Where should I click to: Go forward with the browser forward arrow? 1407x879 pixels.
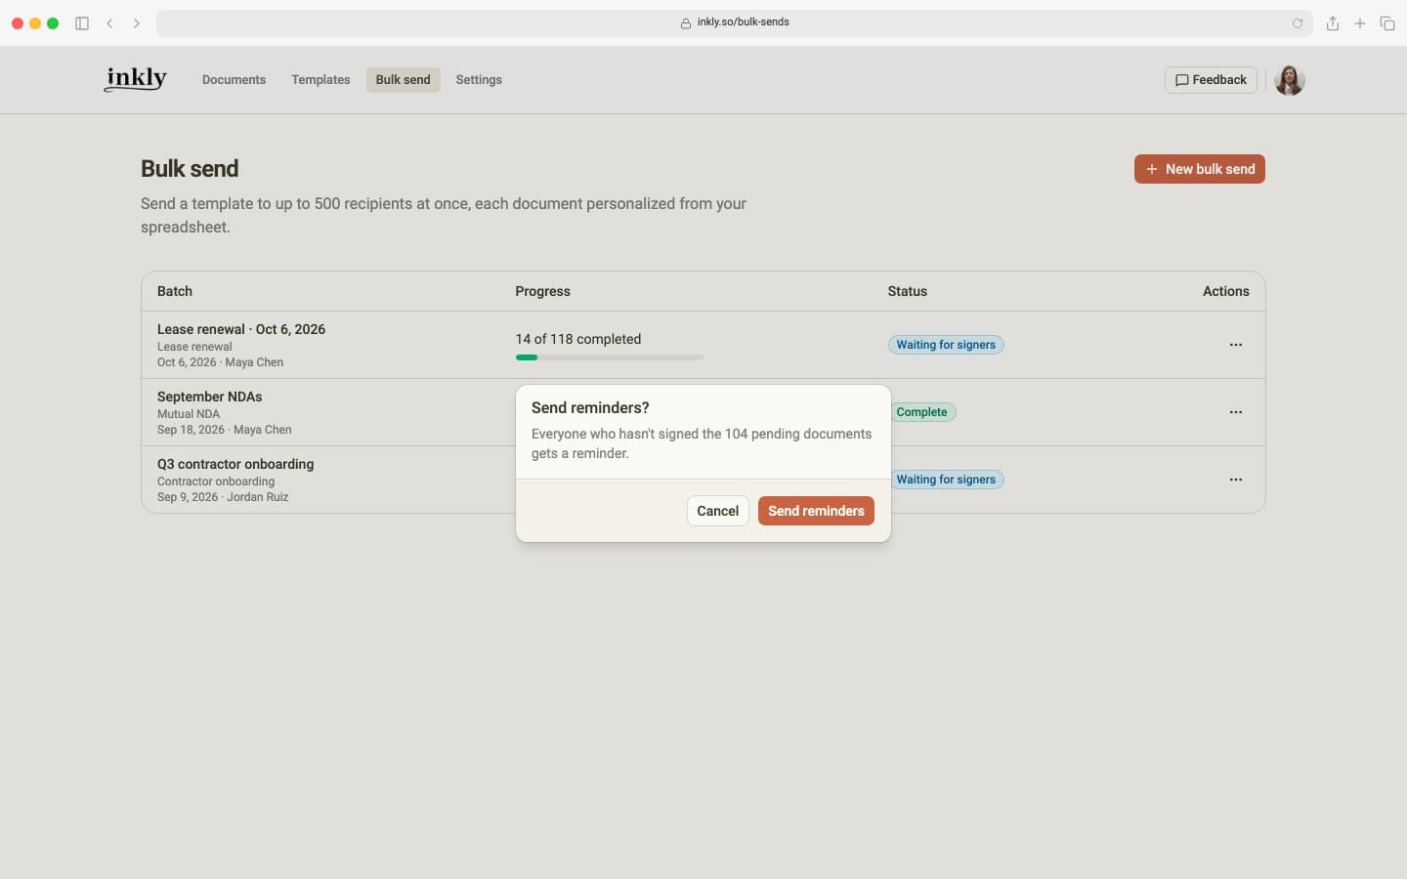coord(137,23)
